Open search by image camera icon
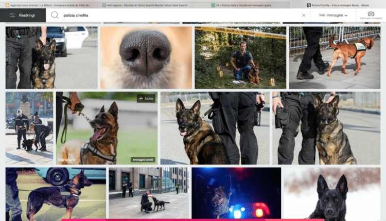 point(371,14)
